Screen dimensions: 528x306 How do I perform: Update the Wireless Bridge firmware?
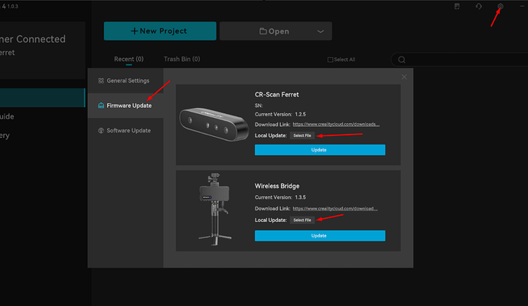320,236
